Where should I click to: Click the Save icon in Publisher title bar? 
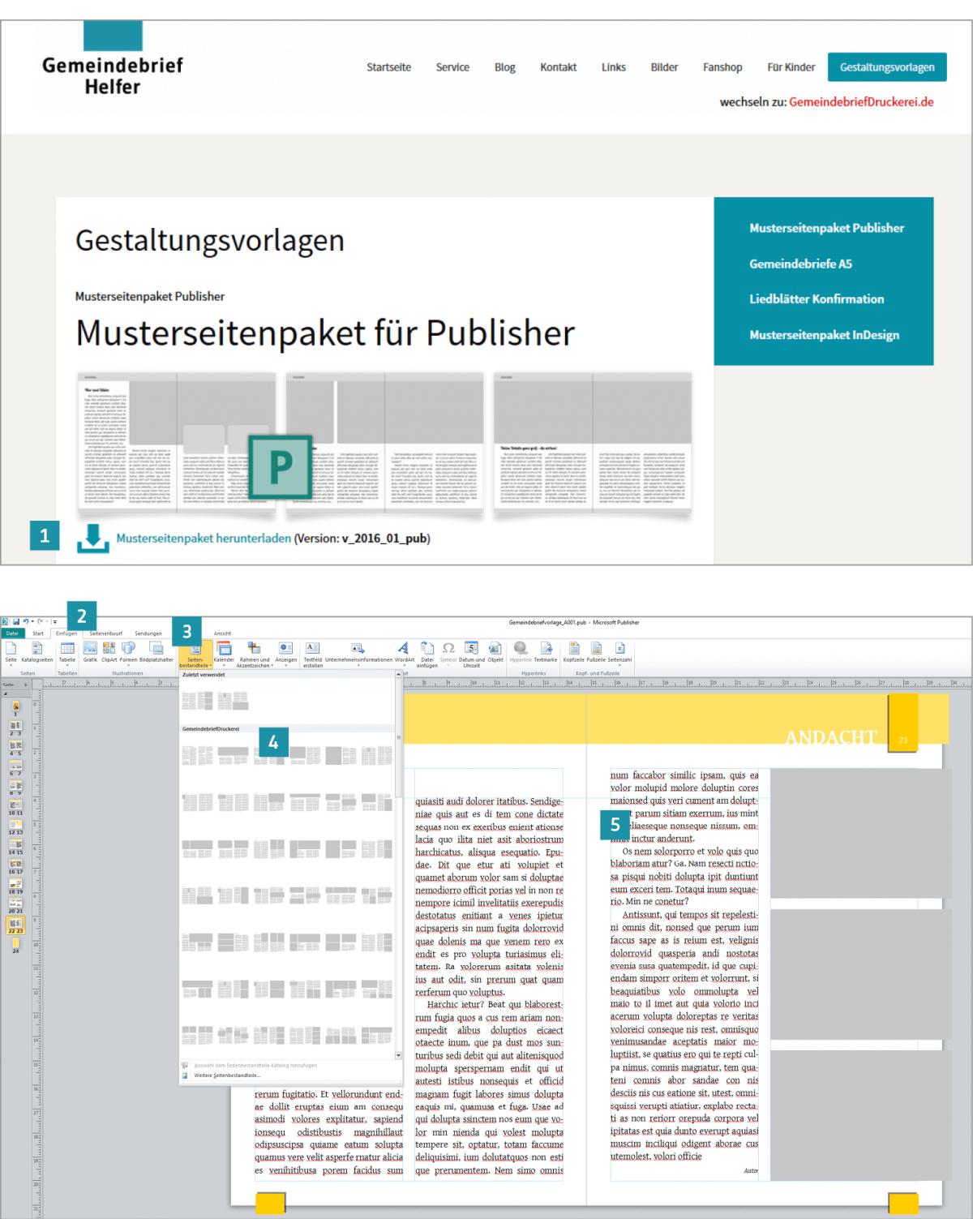(x=16, y=621)
